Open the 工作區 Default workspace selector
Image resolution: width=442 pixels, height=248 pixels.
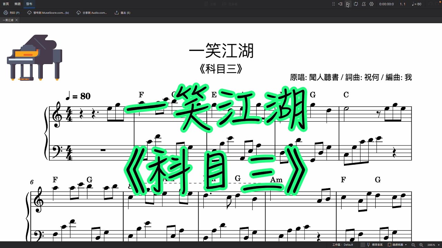pos(343,245)
